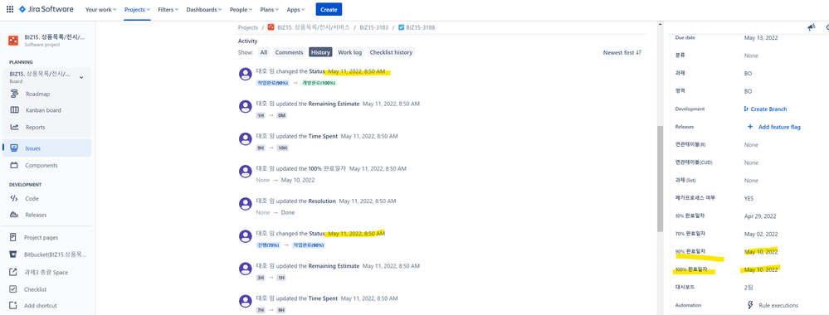
Task: Click the avatar on the 100% 완료일자 update entry
Action: pos(245,172)
